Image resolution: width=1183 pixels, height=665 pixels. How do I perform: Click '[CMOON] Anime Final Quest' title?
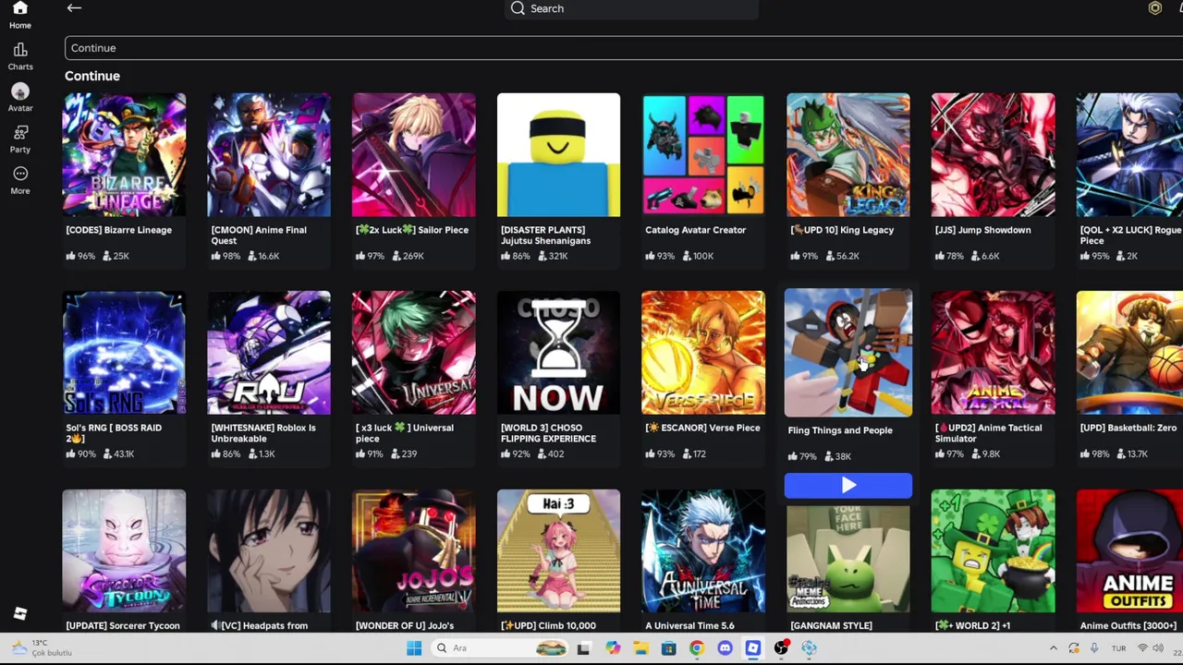pyautogui.click(x=259, y=236)
